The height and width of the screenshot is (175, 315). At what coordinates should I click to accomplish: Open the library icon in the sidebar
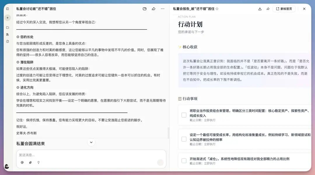pyautogui.click(x=7, y=34)
